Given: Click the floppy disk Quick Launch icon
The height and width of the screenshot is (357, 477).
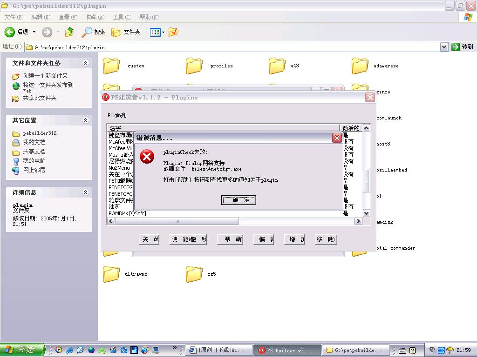Looking at the screenshot, I should (x=134, y=350).
